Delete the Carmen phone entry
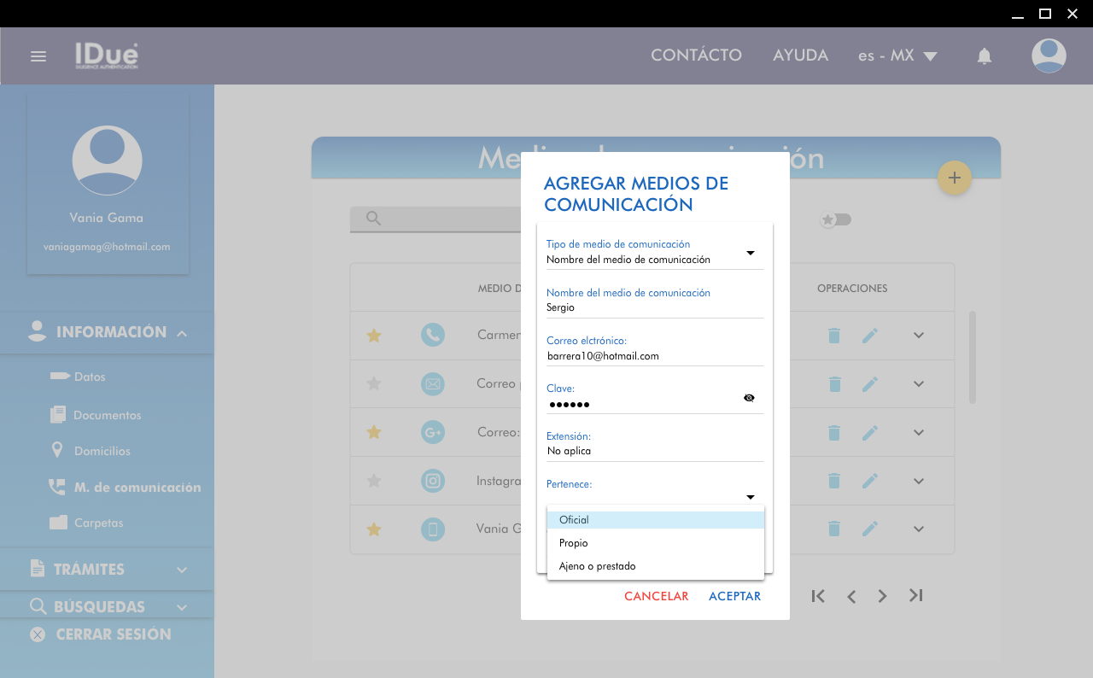This screenshot has width=1093, height=678. click(x=834, y=336)
